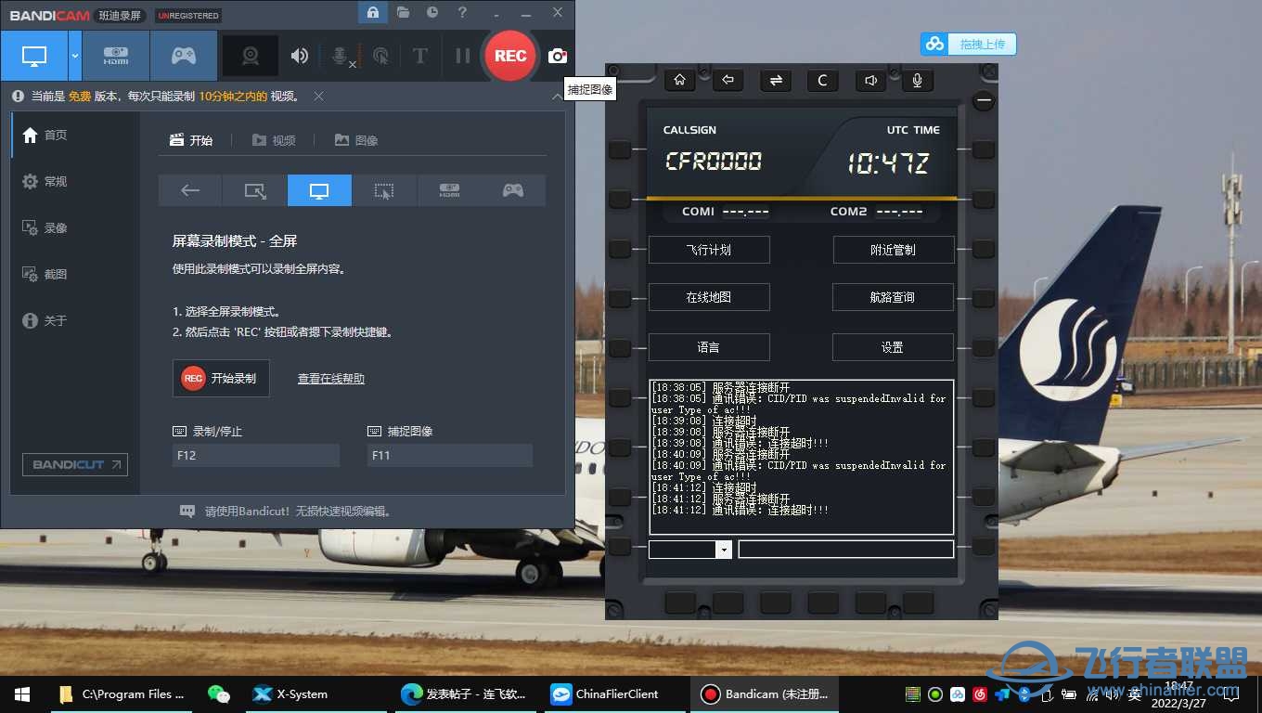Go home in ChinaFlier client

tap(680, 80)
